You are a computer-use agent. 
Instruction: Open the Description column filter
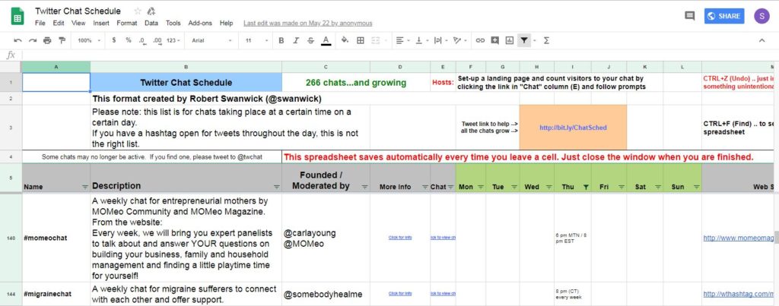click(276, 187)
